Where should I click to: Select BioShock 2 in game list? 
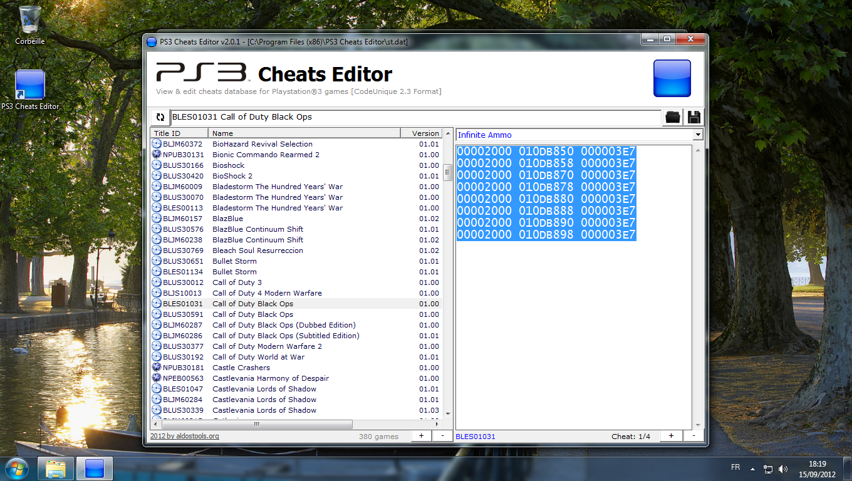[x=296, y=176]
